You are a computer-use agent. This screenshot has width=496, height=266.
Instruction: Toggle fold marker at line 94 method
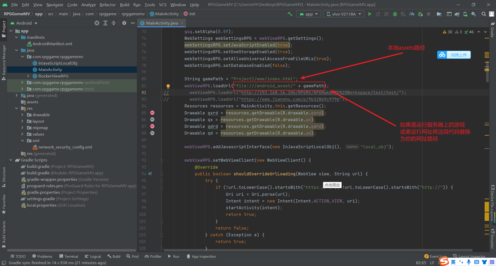click(161, 174)
